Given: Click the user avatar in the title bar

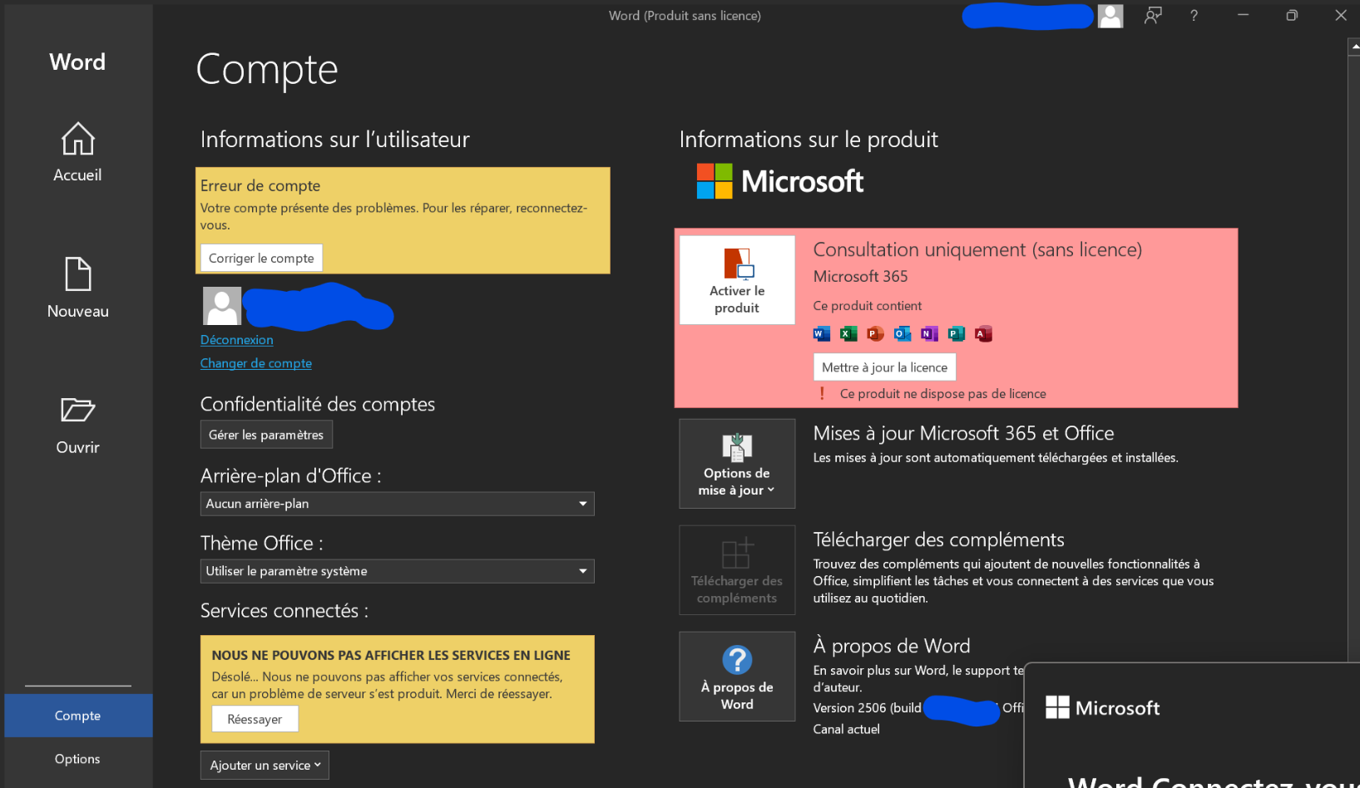Looking at the screenshot, I should (x=1110, y=16).
